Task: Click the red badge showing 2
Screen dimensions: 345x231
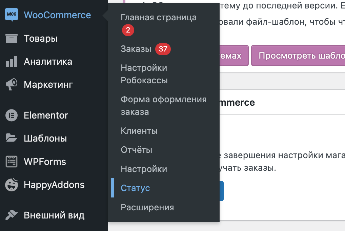Action: click(128, 30)
